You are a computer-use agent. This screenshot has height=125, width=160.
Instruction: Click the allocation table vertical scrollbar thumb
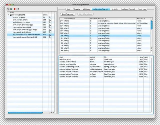(x=151, y=25)
